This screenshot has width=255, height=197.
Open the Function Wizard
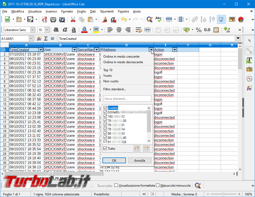point(39,38)
